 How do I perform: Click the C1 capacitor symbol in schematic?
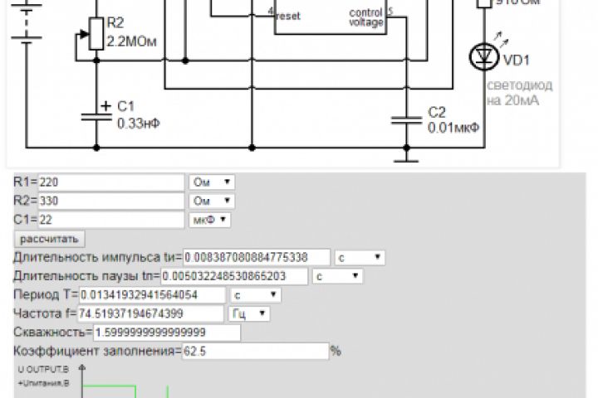point(96,116)
